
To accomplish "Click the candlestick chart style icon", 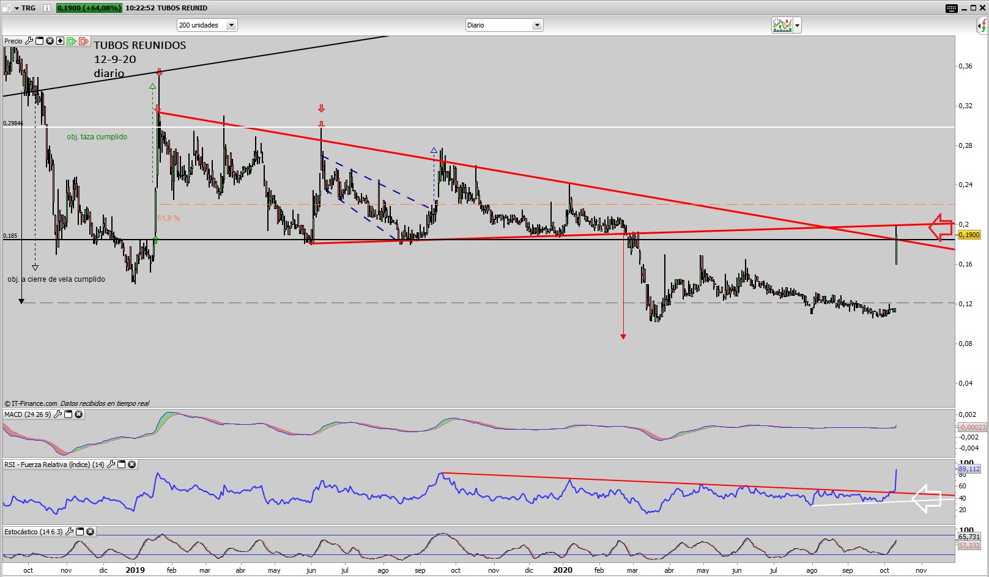I will (7, 8).
